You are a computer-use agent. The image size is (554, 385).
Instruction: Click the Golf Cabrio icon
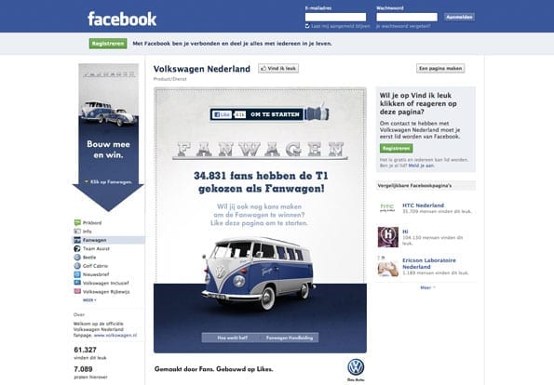point(77,266)
